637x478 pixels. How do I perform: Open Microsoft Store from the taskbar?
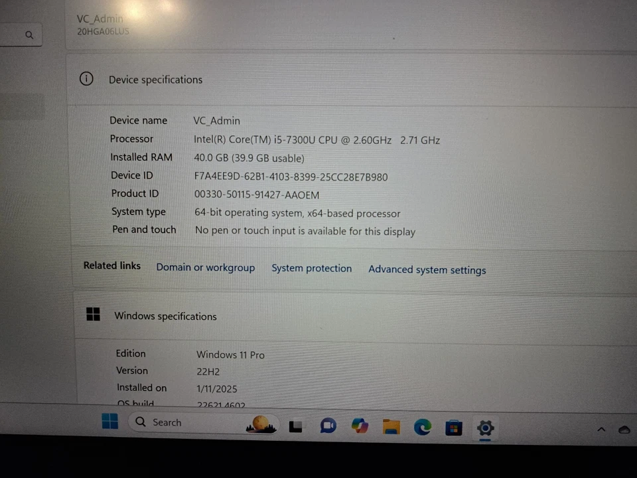(453, 428)
